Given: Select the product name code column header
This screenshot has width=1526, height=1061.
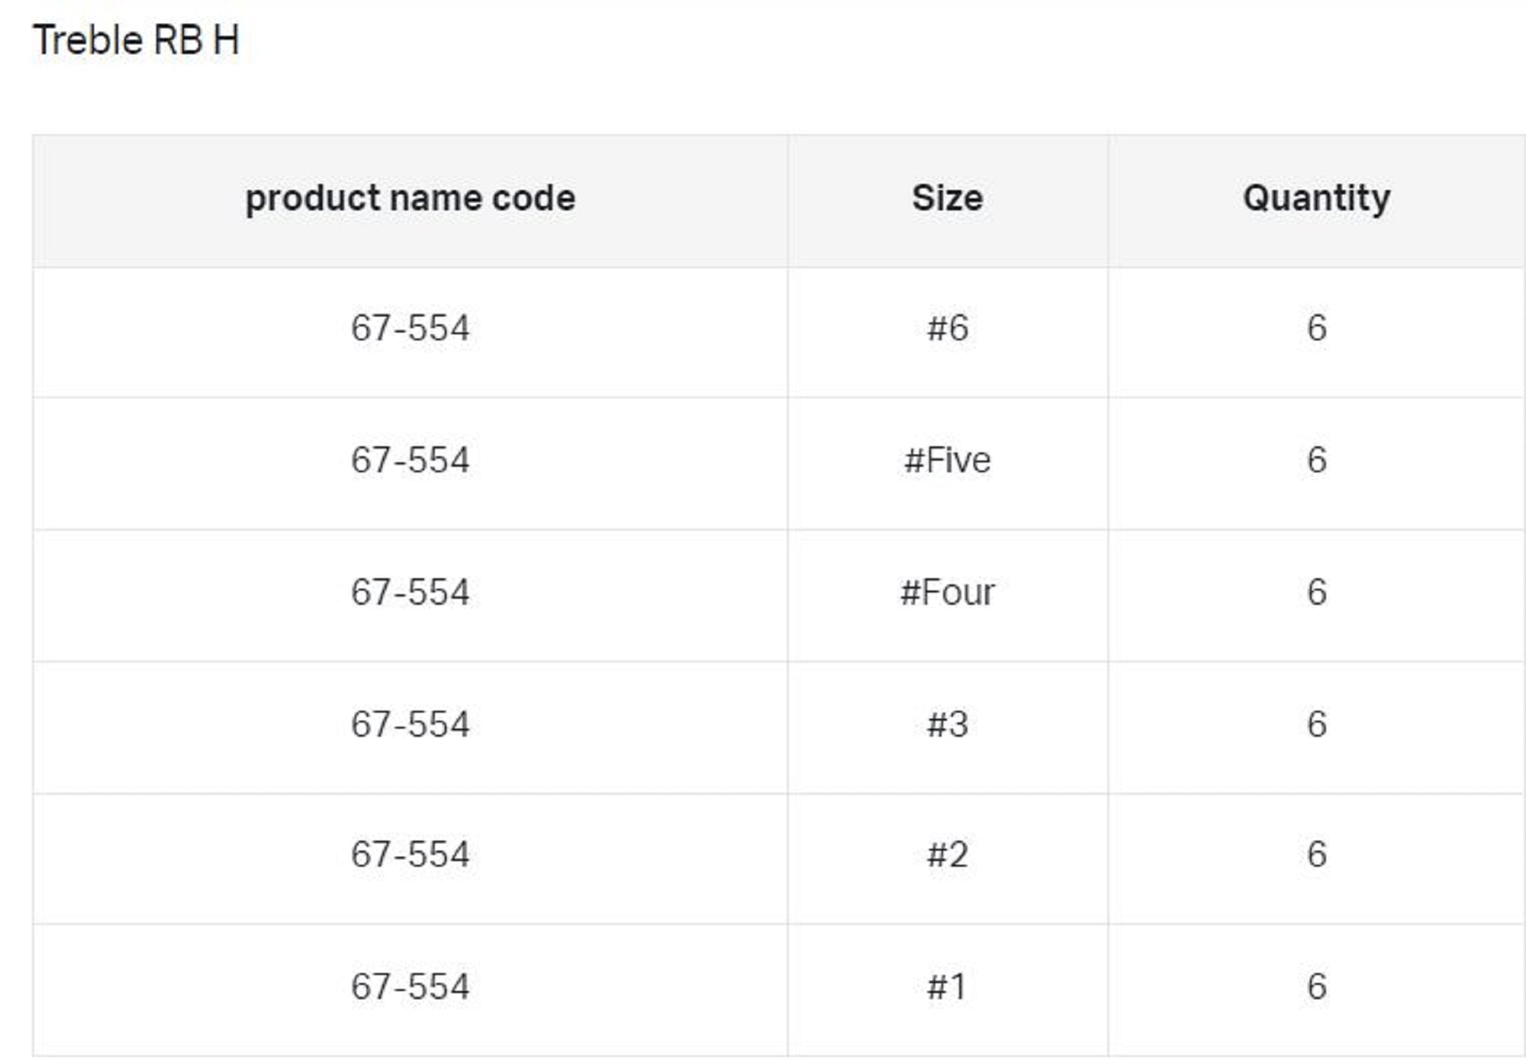Looking at the screenshot, I should click(410, 198).
